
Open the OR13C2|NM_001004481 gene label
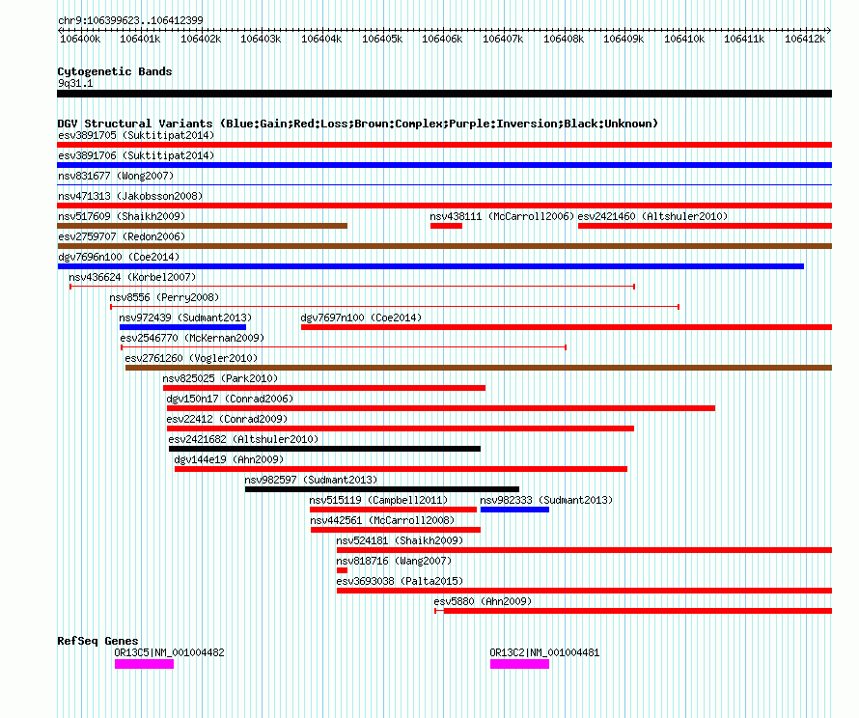544,652
